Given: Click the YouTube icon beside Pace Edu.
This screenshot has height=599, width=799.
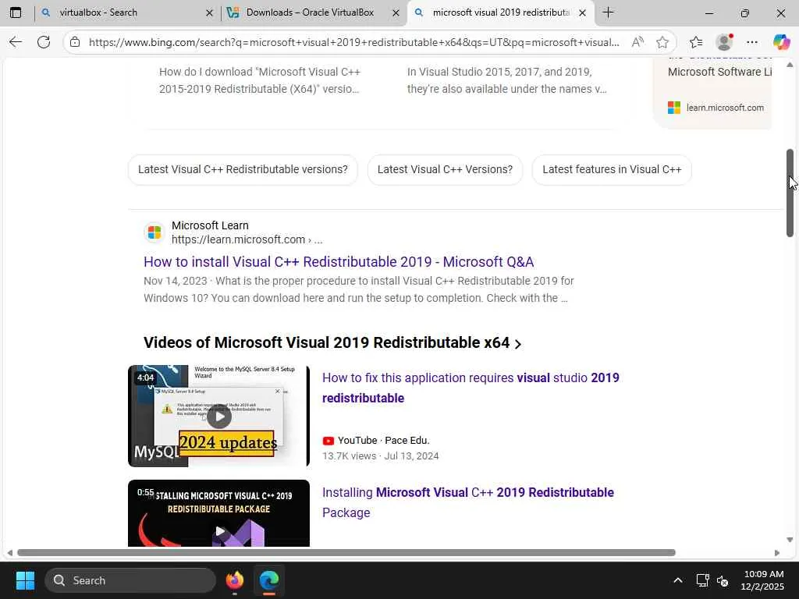Looking at the screenshot, I should coord(328,441).
